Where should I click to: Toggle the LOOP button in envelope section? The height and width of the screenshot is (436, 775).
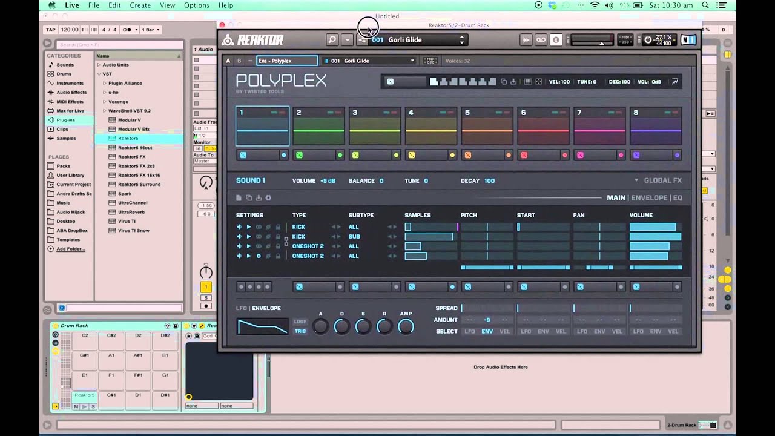(300, 322)
